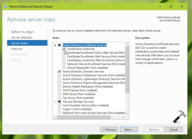Open the Before You Begin step
This screenshot has width=192, height=139.
click(23, 32)
